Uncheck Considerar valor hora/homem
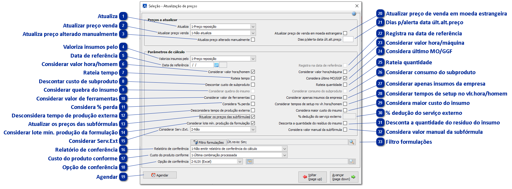This screenshot has height=189, width=512. (x=253, y=72)
